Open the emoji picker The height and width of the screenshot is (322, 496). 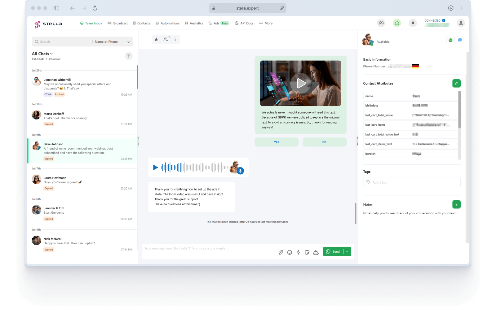coord(290,252)
